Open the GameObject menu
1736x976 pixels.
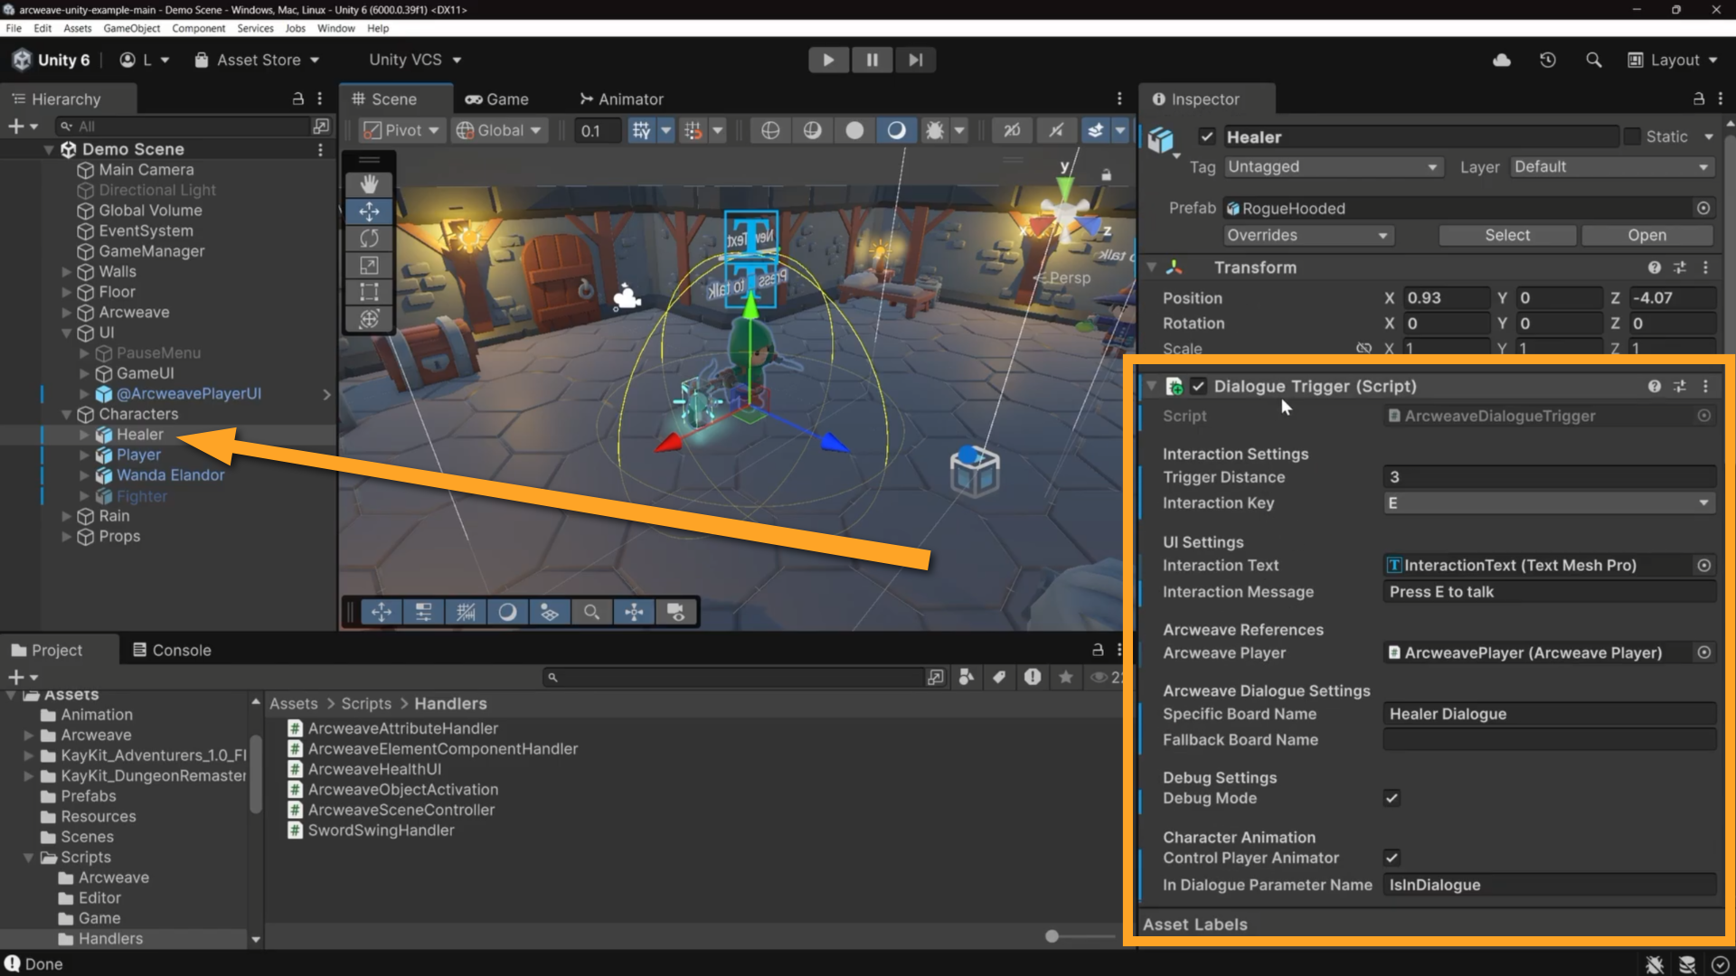coord(132,28)
